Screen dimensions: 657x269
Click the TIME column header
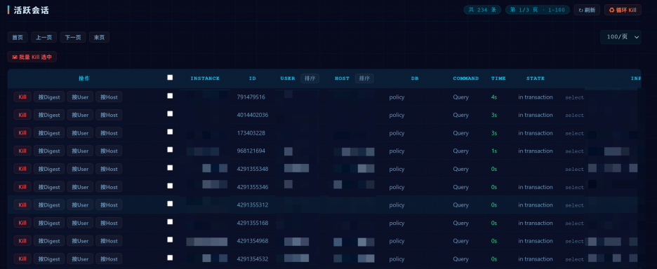[x=498, y=78]
